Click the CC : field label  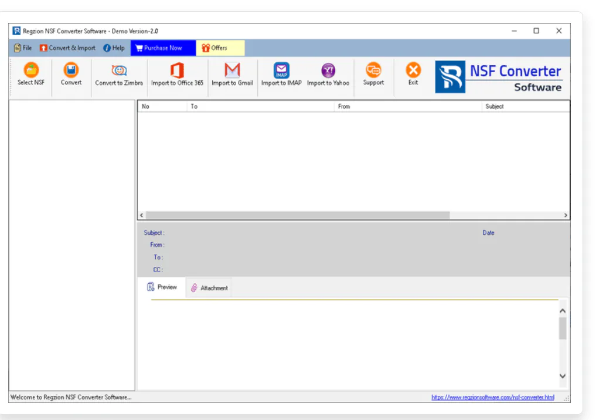tap(158, 270)
